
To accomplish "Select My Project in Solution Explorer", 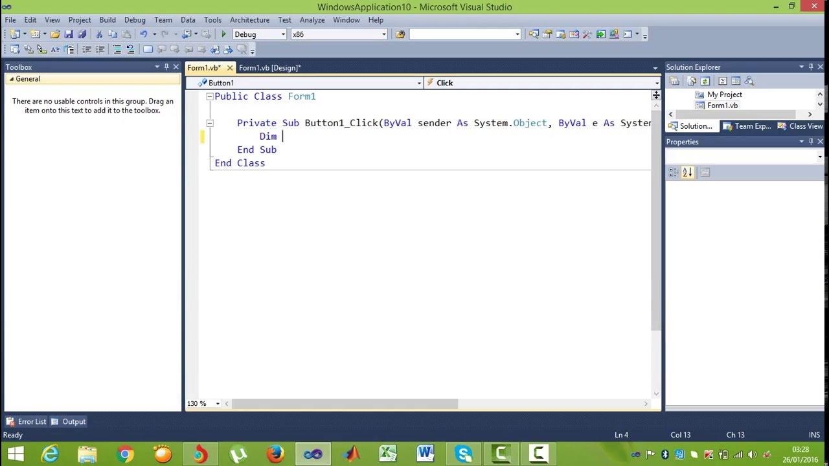I will pyautogui.click(x=724, y=94).
